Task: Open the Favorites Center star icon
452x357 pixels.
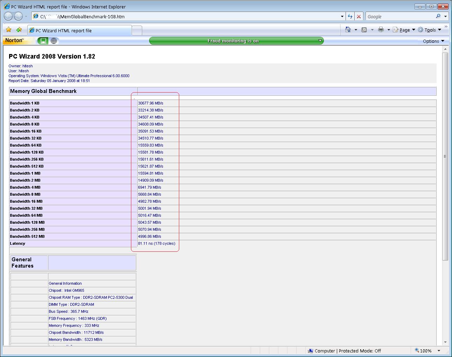Action: (9, 30)
